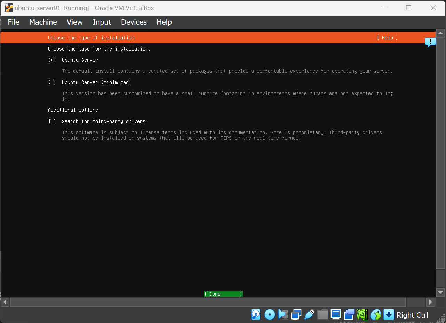Enable Search for third-party drivers checkbox
Image resolution: width=446 pixels, height=323 pixels.
(x=52, y=121)
